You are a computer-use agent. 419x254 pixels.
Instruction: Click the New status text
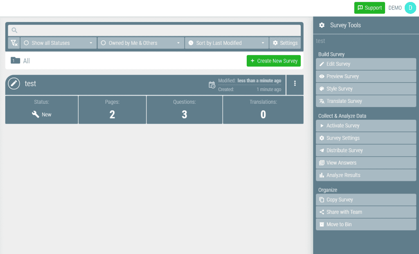pos(47,115)
